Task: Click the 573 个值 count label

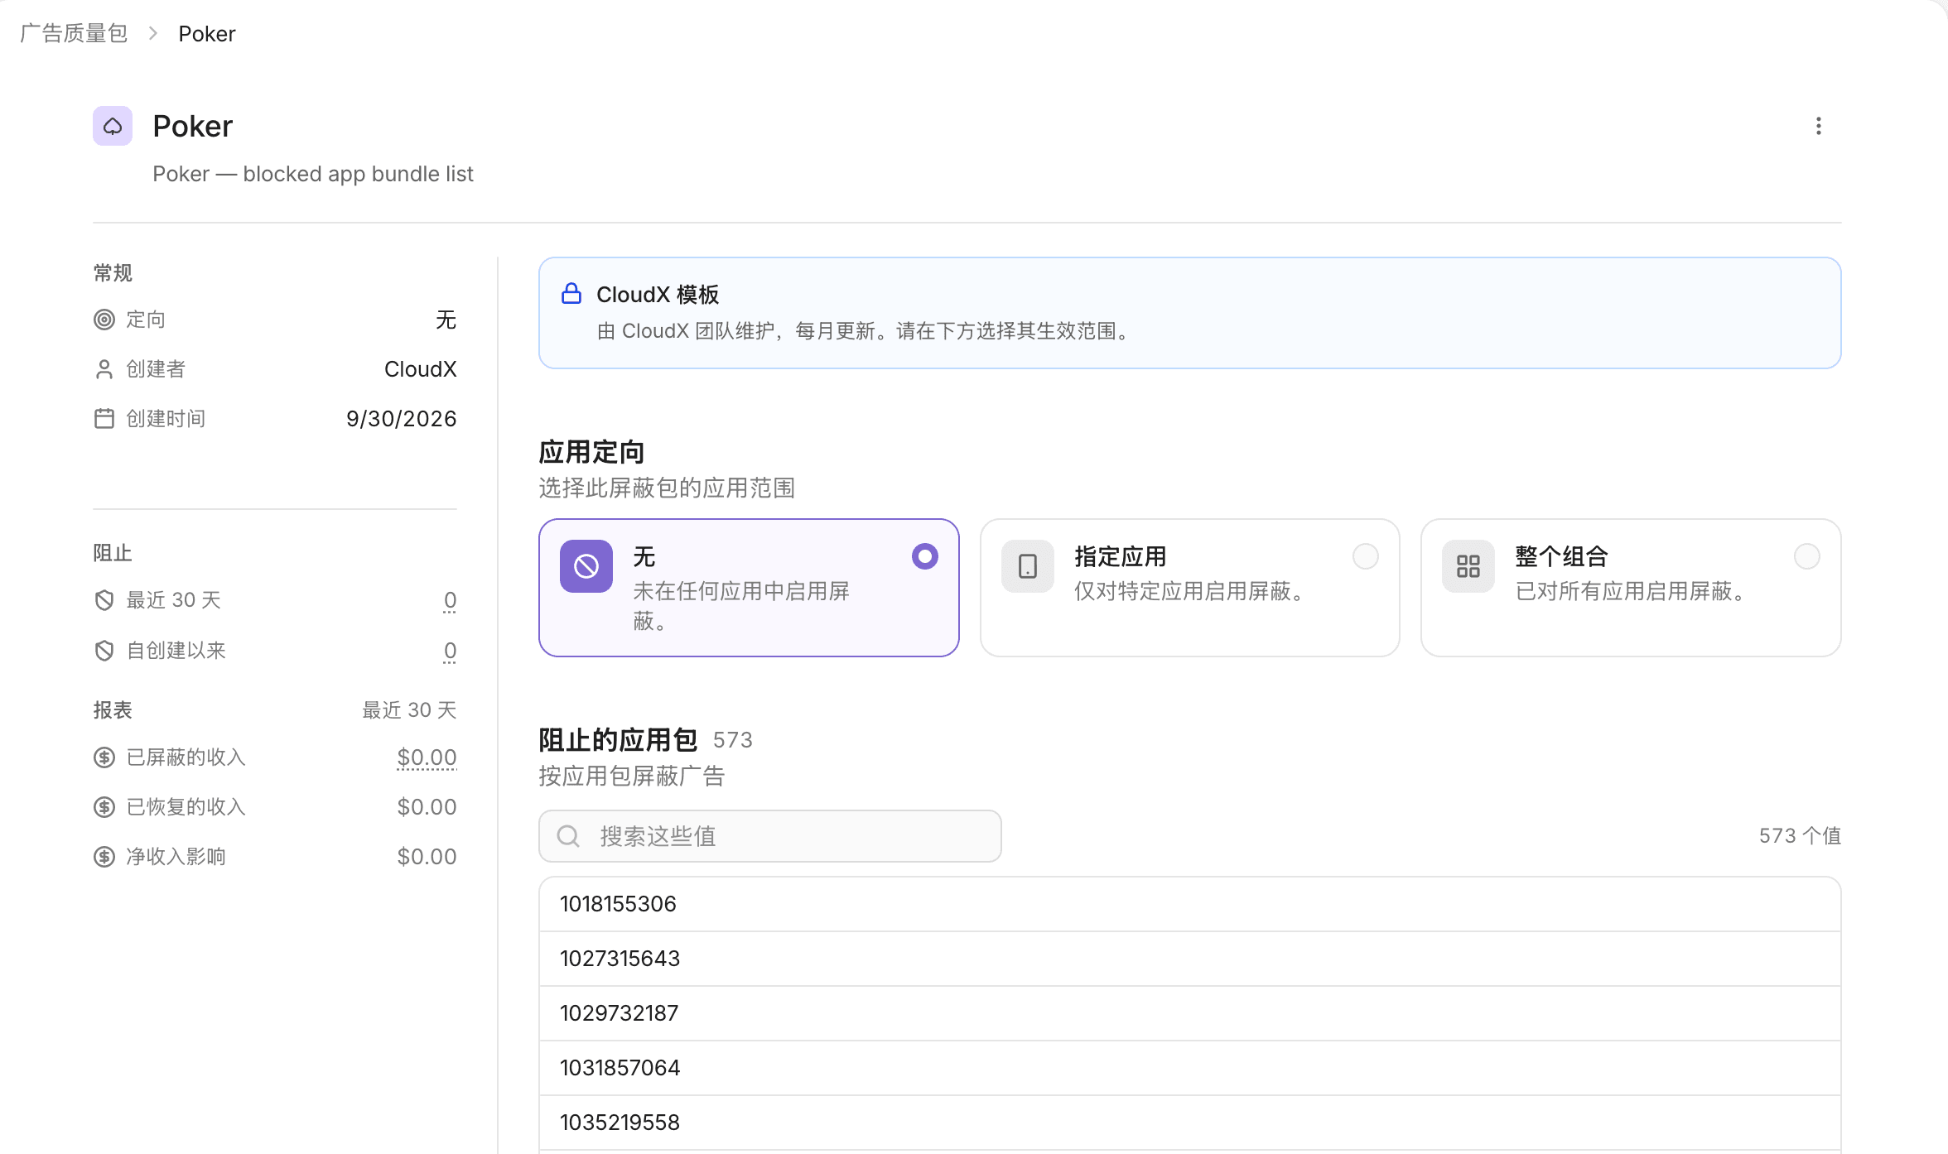Action: 1800,836
